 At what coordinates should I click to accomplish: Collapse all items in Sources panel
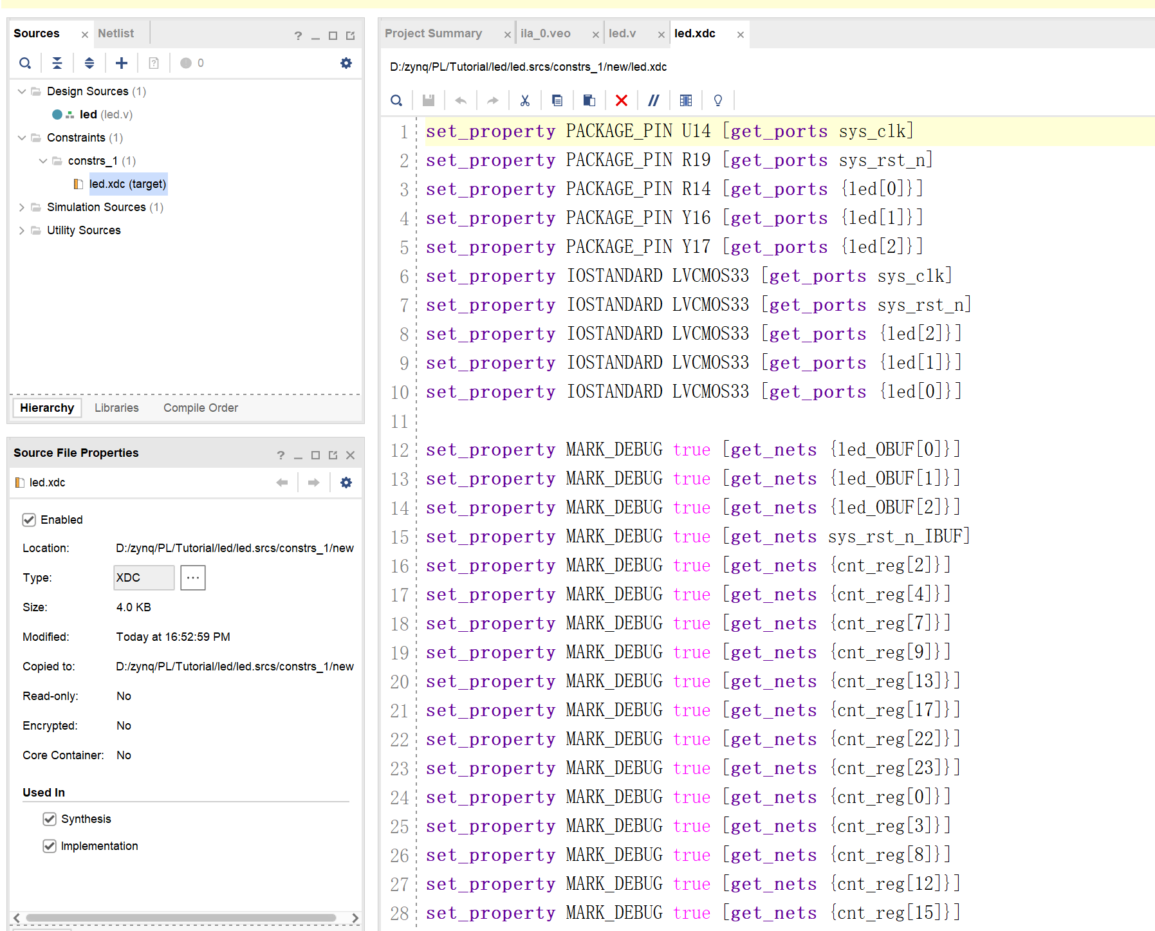pyautogui.click(x=57, y=62)
